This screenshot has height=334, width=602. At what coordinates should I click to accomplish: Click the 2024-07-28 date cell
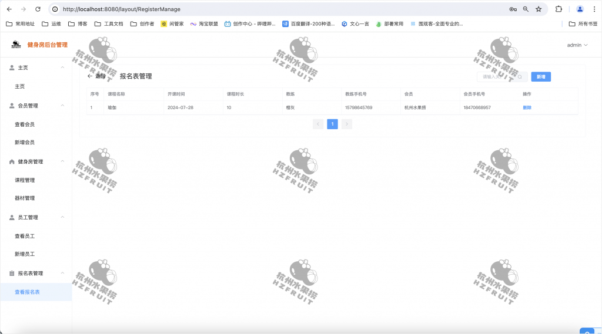tap(180, 107)
